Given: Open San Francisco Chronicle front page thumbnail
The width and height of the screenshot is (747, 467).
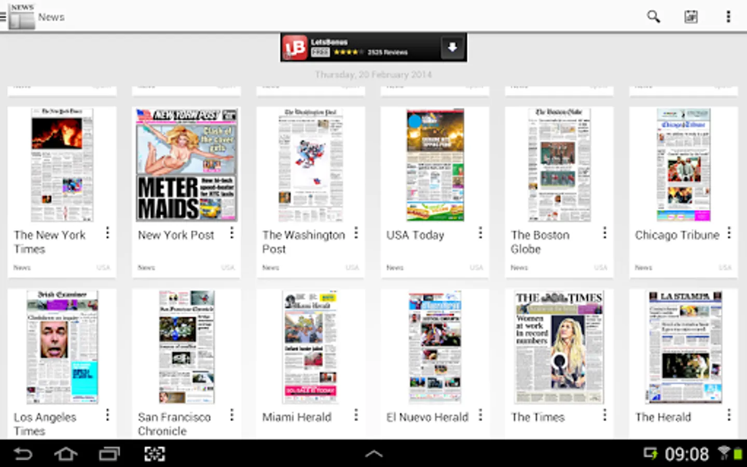Looking at the screenshot, I should [x=187, y=347].
